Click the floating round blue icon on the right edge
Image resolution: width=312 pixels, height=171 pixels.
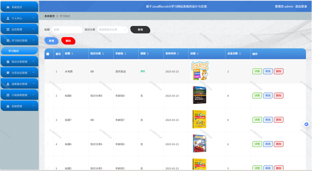coord(307,124)
